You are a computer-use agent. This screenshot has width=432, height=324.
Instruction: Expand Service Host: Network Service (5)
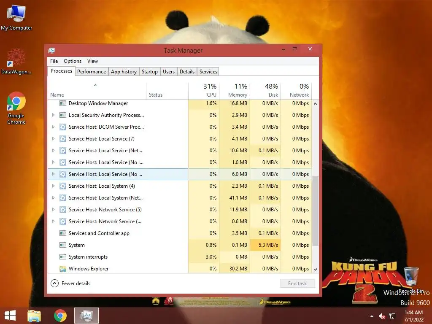tap(54, 210)
